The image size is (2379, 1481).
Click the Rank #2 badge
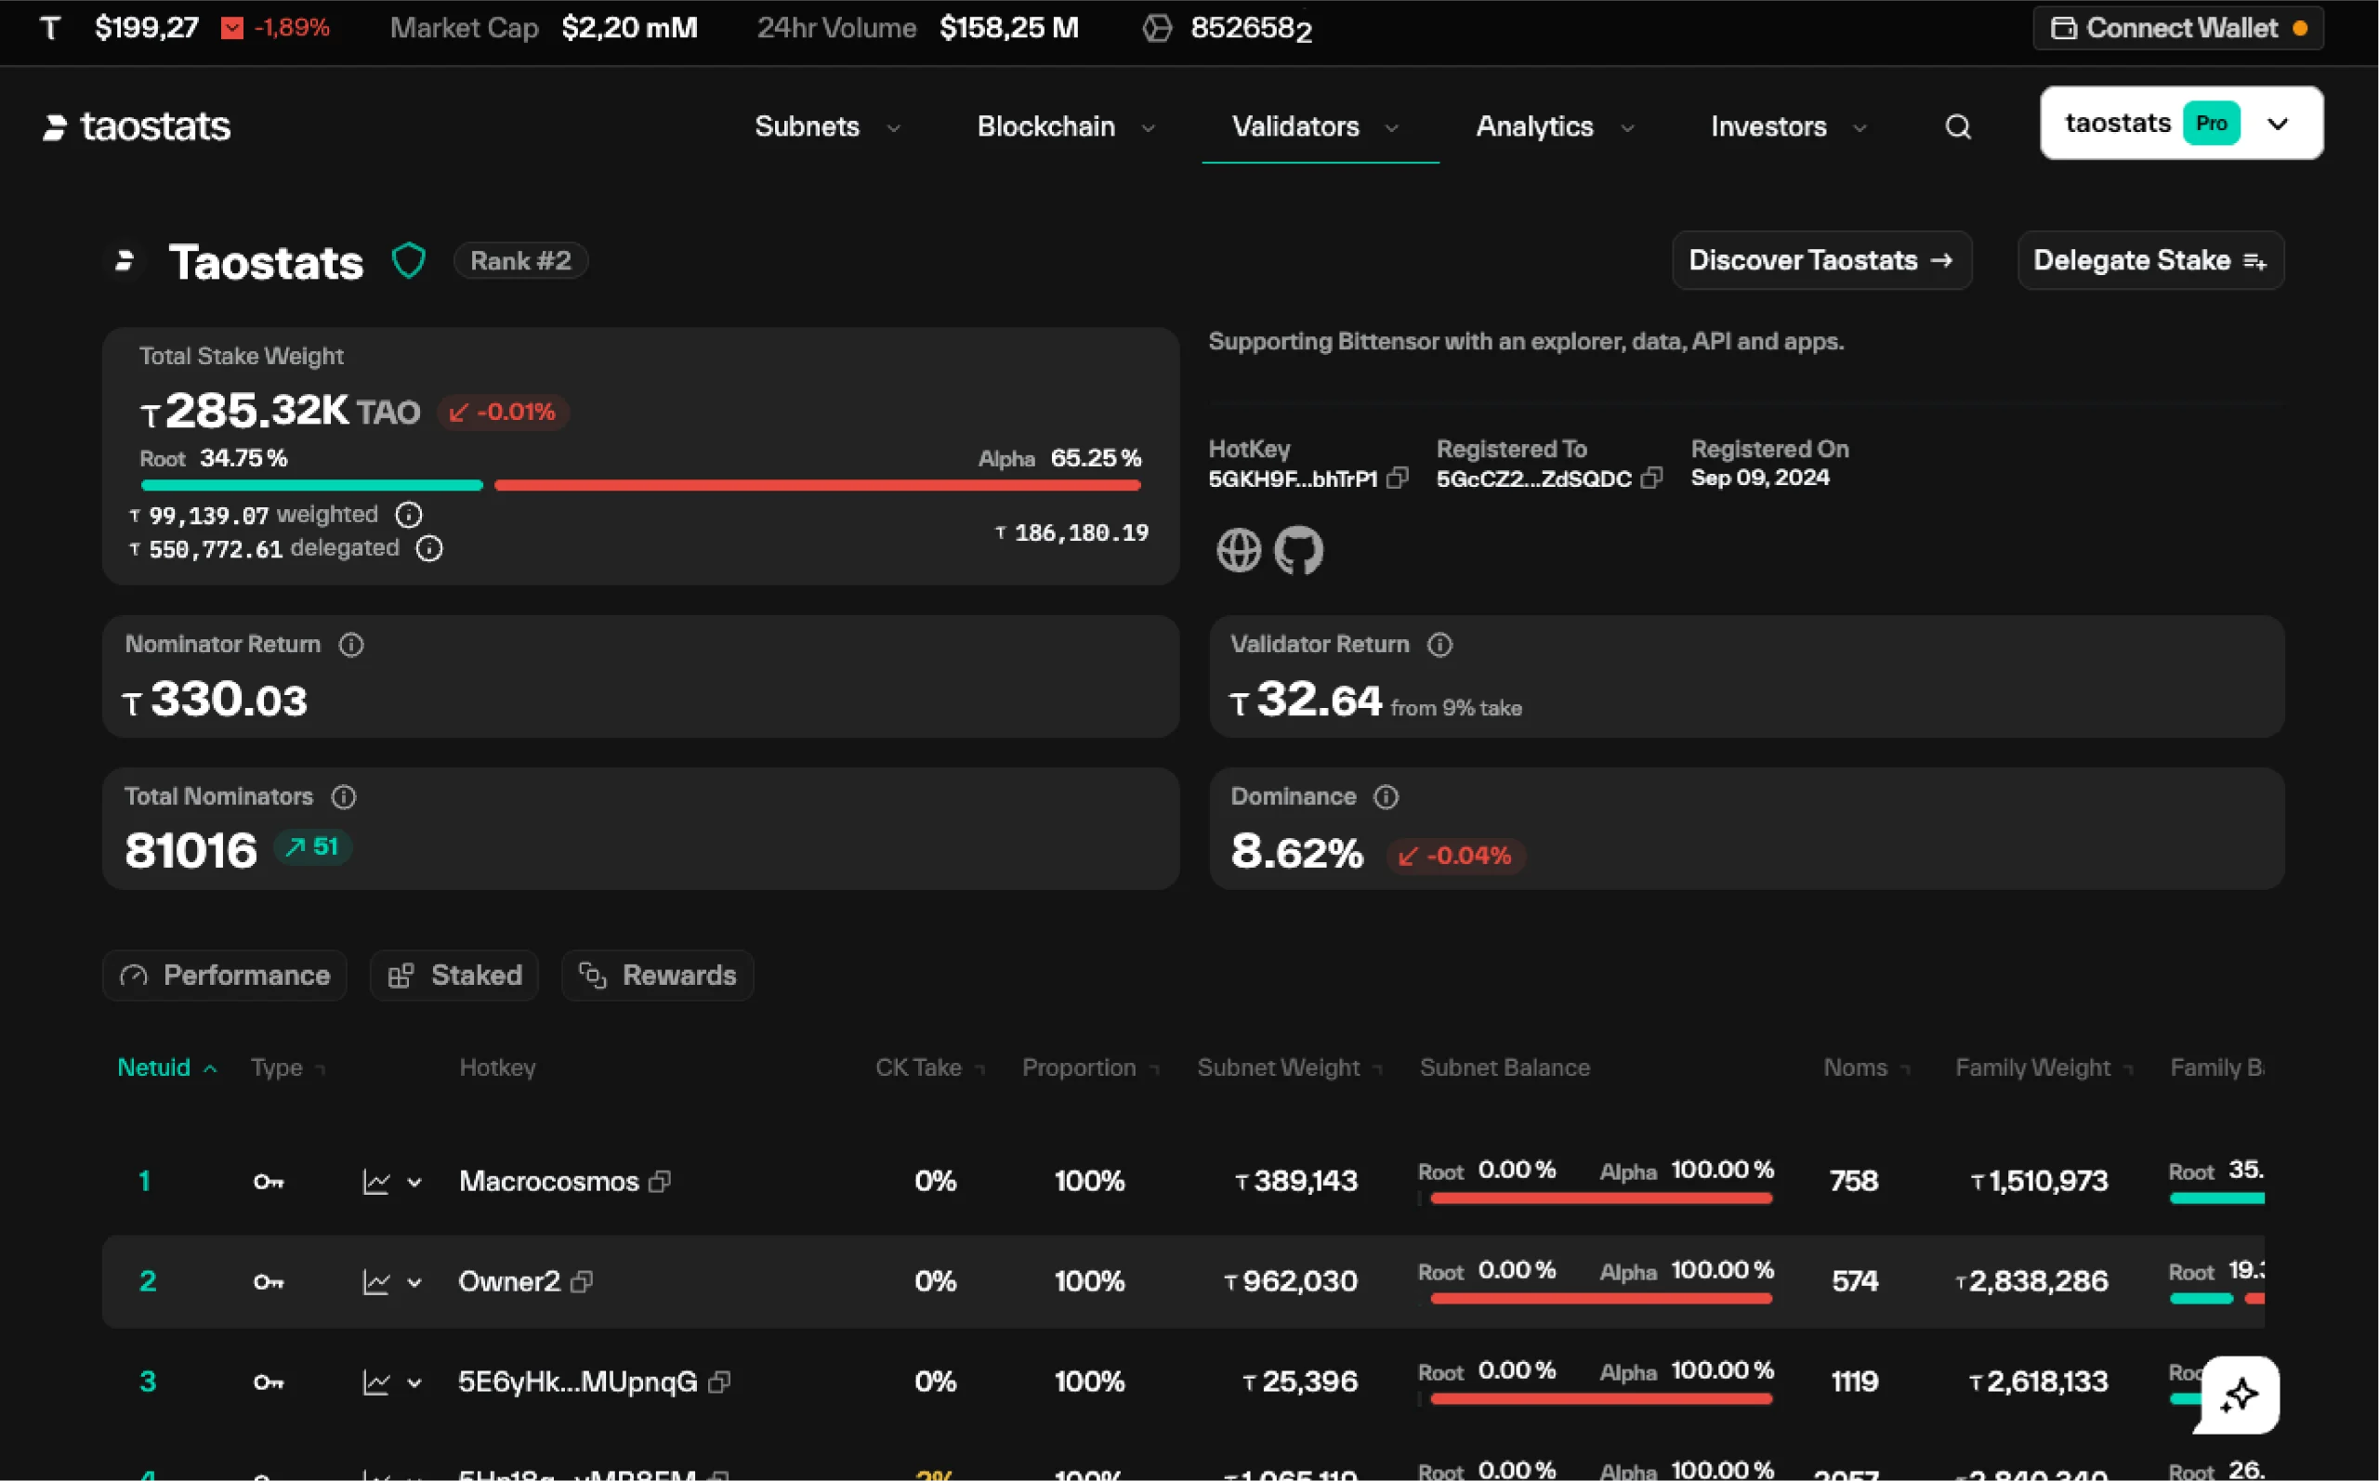pos(520,260)
